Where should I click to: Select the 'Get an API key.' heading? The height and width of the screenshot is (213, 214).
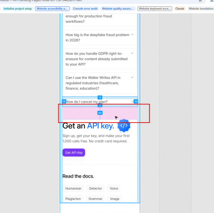tap(88, 126)
